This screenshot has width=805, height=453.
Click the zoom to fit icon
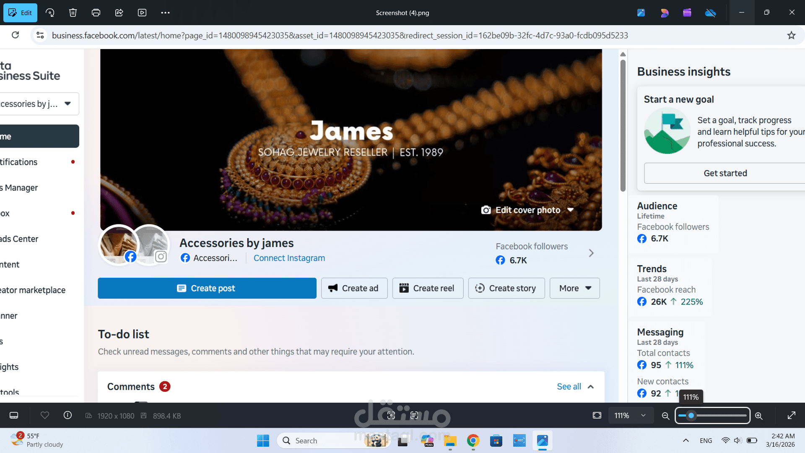[x=597, y=415]
